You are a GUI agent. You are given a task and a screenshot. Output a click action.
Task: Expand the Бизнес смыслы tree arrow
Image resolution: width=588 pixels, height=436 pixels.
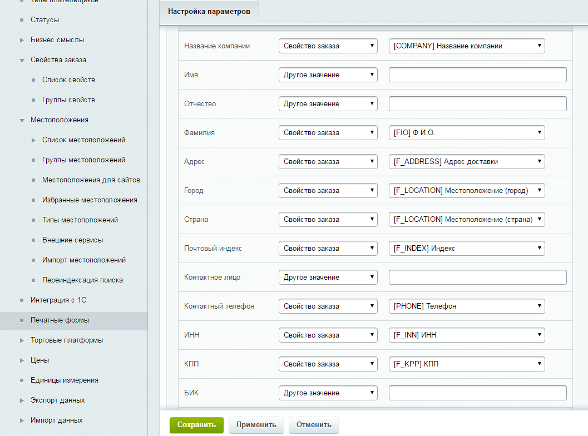[22, 40]
